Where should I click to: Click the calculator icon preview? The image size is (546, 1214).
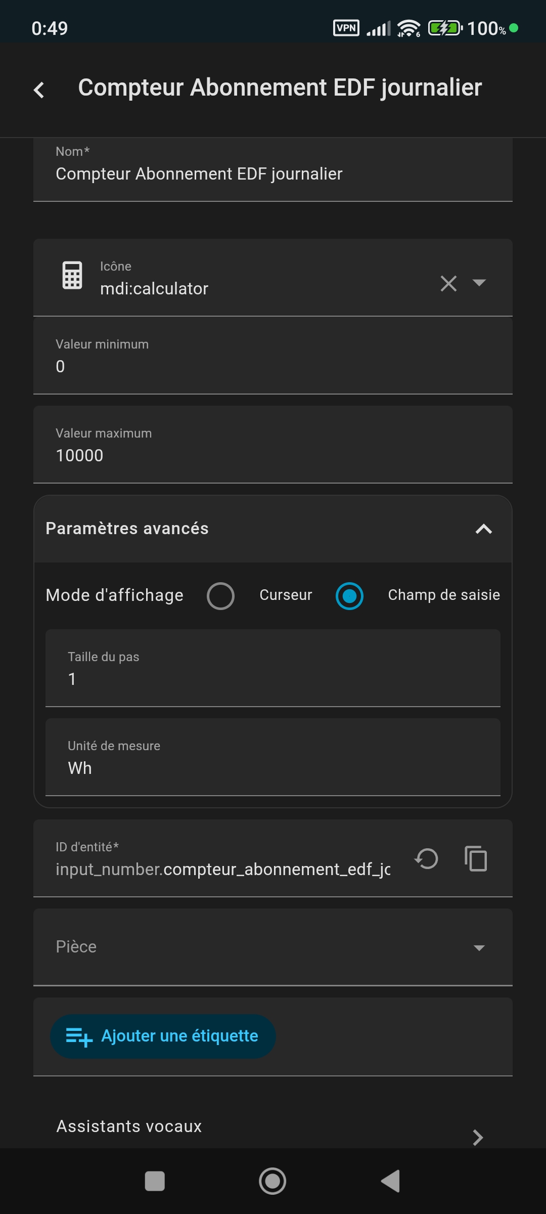point(72,276)
